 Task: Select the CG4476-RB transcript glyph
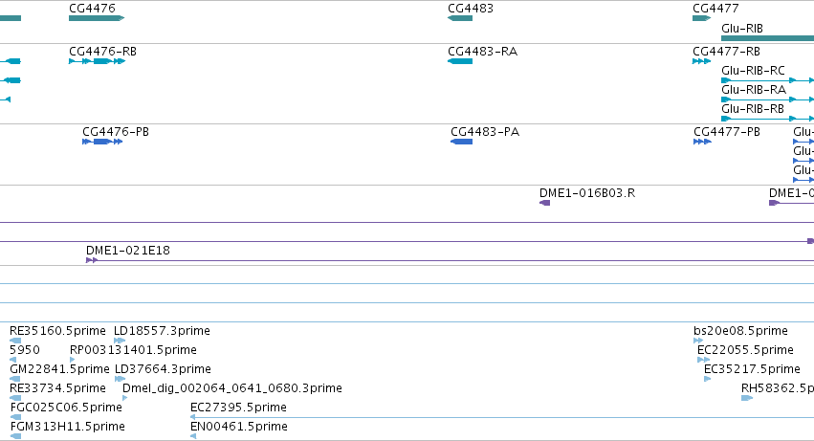tap(97, 61)
